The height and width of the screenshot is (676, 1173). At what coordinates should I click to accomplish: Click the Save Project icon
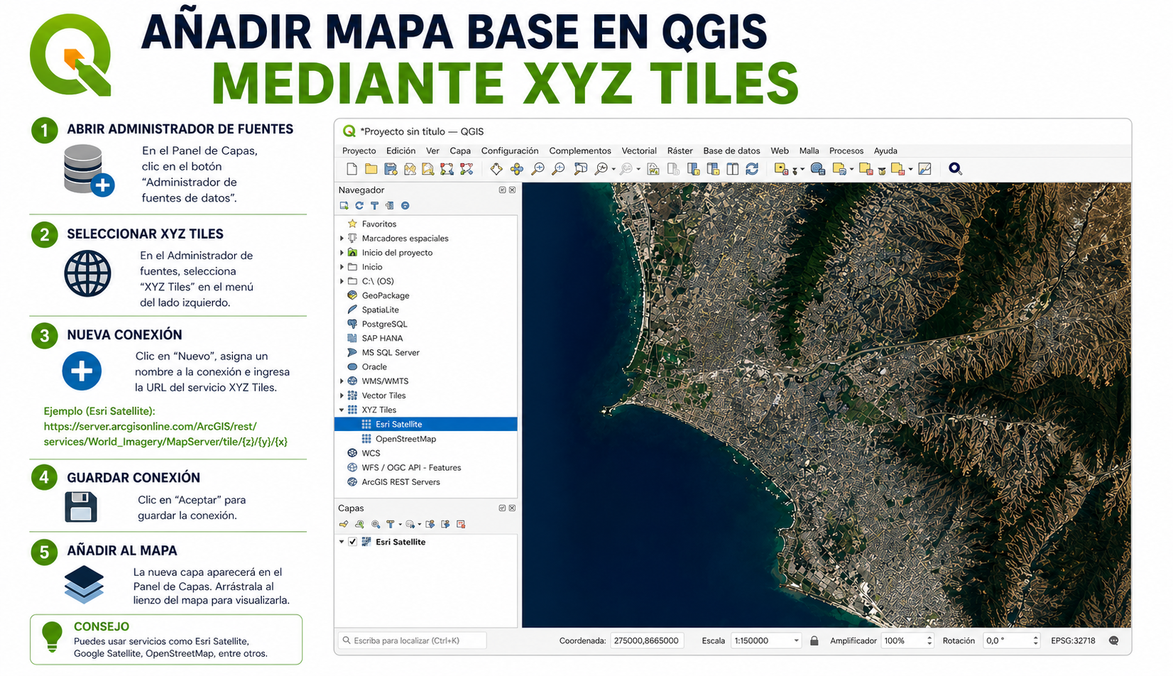391,169
